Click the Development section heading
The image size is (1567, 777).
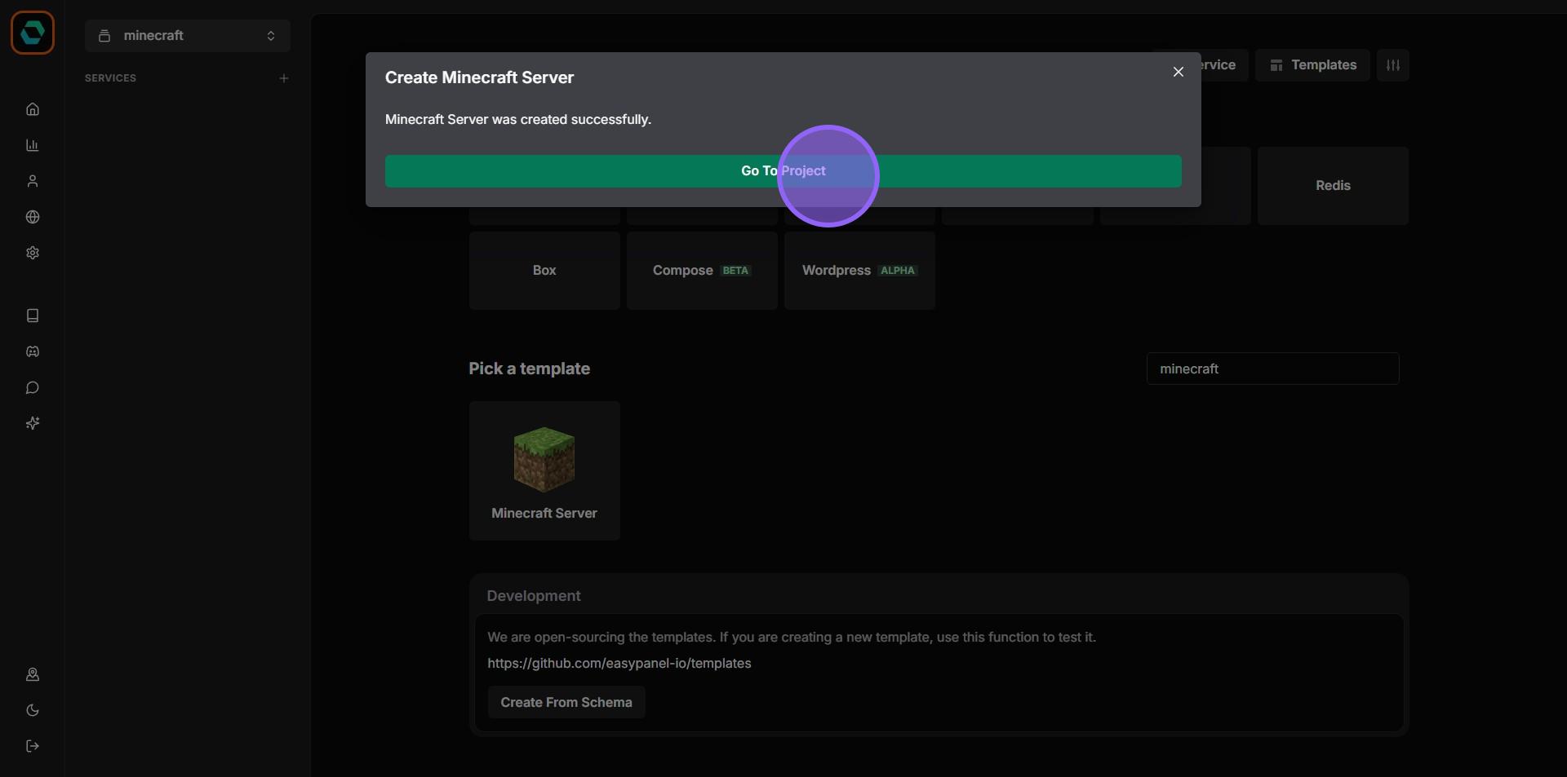click(x=534, y=596)
